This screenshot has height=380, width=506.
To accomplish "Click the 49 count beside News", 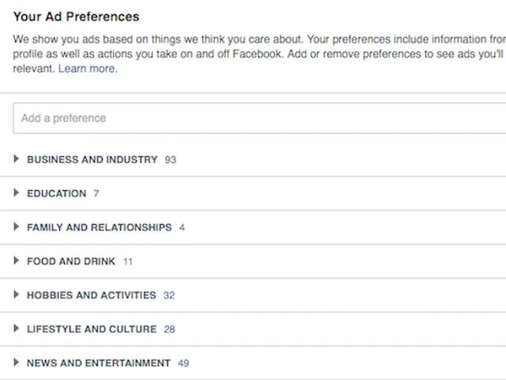I will [183, 364].
